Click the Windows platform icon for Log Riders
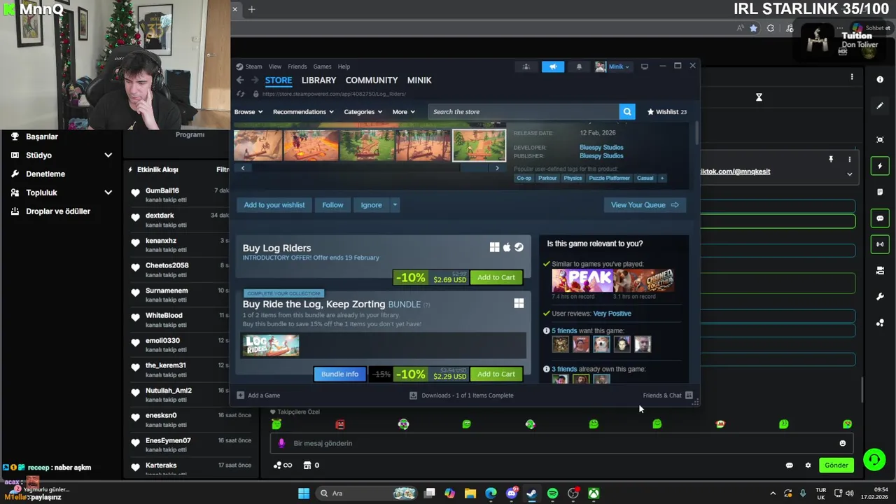Viewport: 896px width, 504px height. [494, 247]
